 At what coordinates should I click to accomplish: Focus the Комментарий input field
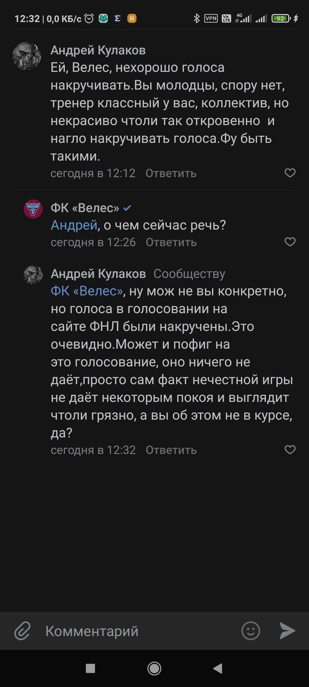click(137, 631)
